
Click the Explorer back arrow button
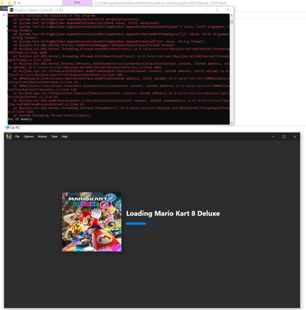(x=4, y=15)
